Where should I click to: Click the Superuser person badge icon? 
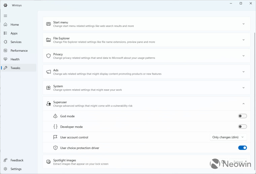tap(49, 104)
